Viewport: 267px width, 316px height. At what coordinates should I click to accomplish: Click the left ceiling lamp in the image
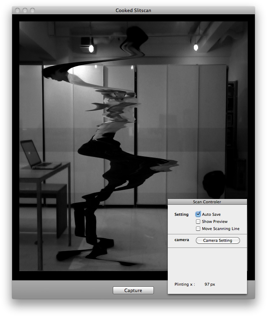(91, 48)
